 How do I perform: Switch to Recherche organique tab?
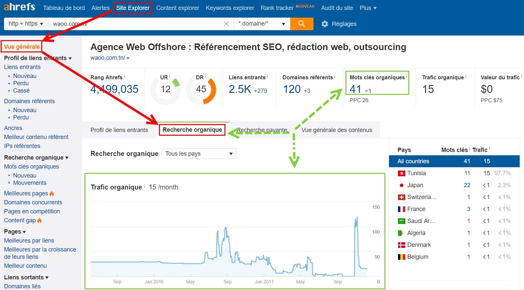192,130
